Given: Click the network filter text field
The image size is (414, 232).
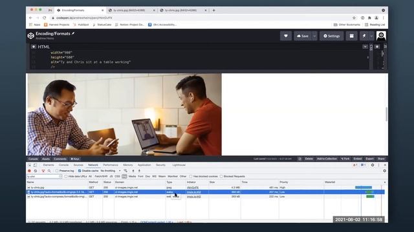Looking at the screenshot, I should (44, 176).
